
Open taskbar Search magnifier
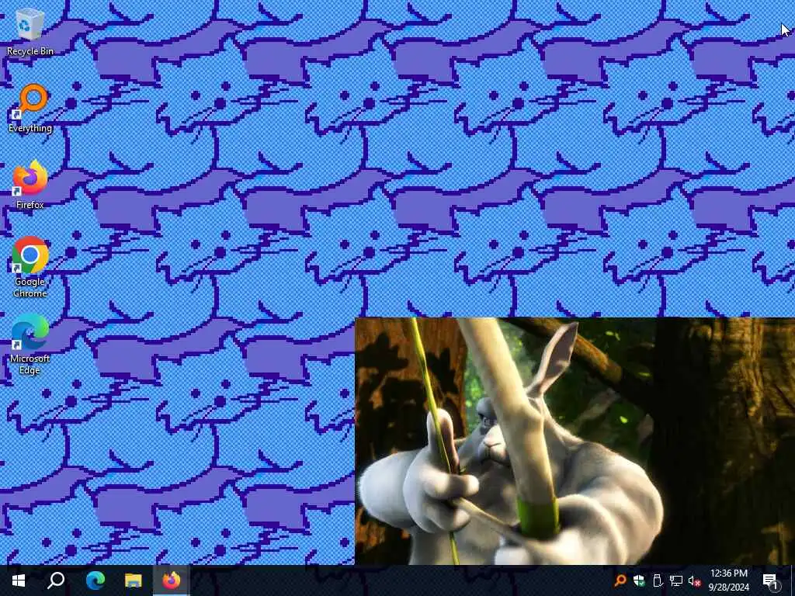(x=56, y=580)
